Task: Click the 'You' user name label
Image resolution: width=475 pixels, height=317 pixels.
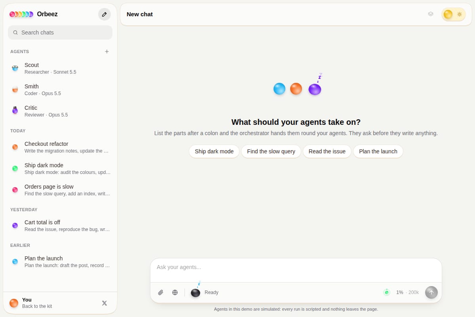Action: pyautogui.click(x=27, y=300)
